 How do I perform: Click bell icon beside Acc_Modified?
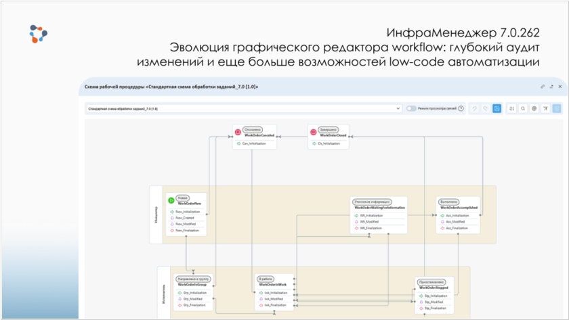coord(442,222)
